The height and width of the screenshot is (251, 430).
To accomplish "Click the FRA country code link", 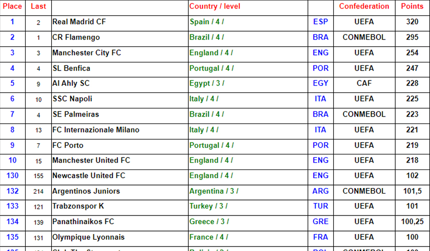I will pos(320,237).
